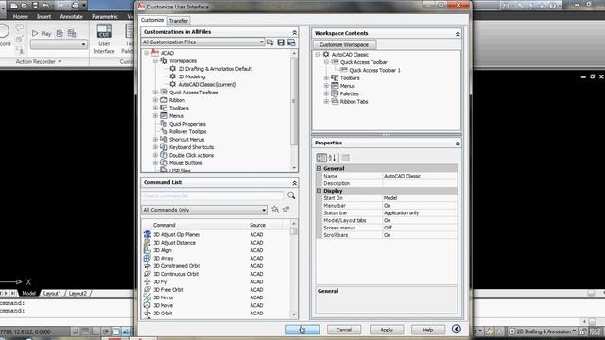Open the All Customization Files dropdown
Viewport: 605px width, 340px height.
[x=261, y=42]
